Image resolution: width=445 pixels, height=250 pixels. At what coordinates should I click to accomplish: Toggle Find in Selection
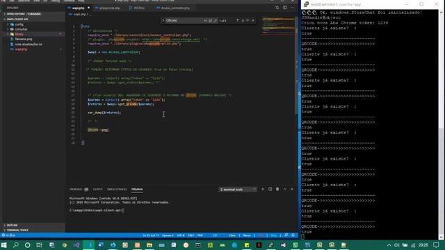click(x=248, y=20)
